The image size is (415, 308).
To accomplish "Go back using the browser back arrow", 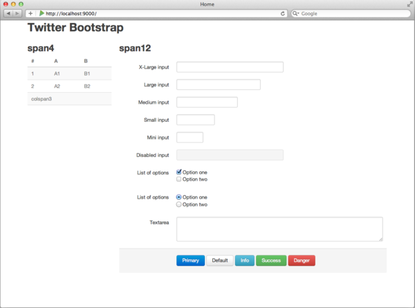I will pyautogui.click(x=8, y=13).
